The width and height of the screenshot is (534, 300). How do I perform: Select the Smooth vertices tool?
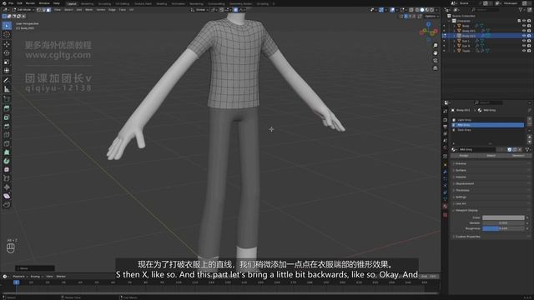[x=7, y=170]
